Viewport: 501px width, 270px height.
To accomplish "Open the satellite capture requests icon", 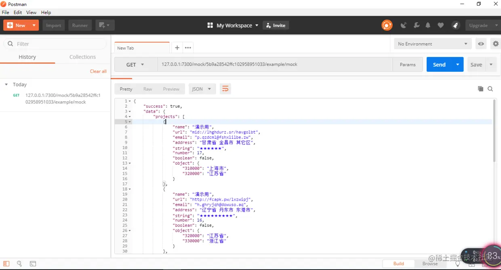I will 404,25.
